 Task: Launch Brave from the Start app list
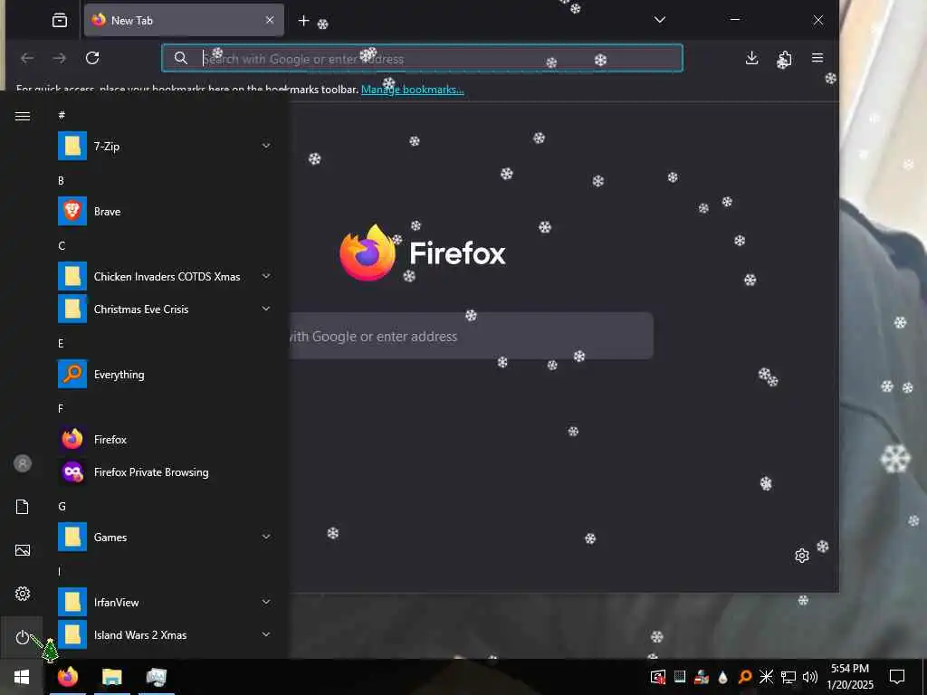(x=165, y=211)
